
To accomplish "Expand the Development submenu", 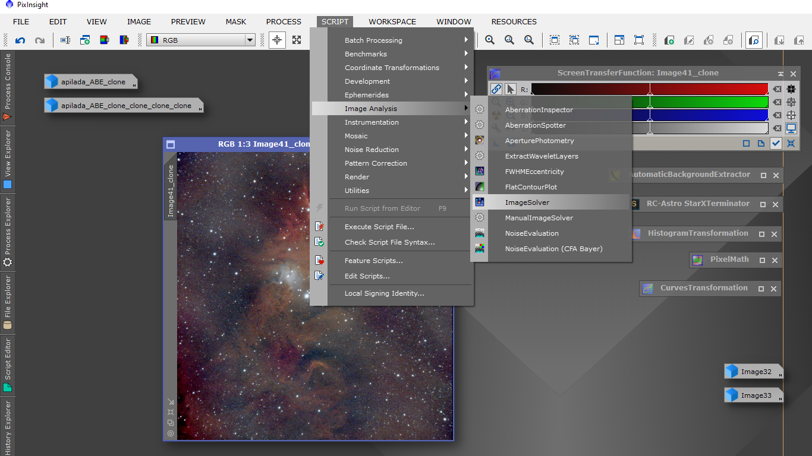I will tap(392, 81).
